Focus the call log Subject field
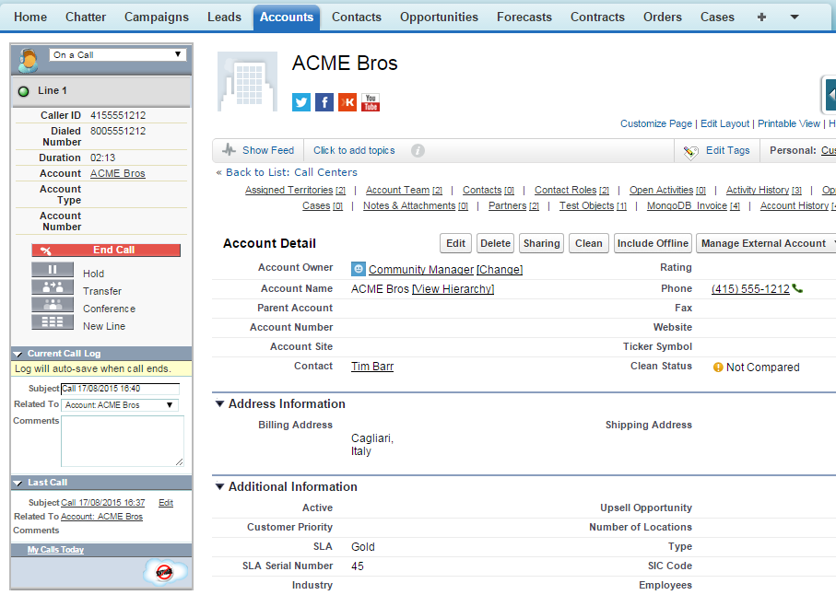The height and width of the screenshot is (595, 836). coord(120,389)
